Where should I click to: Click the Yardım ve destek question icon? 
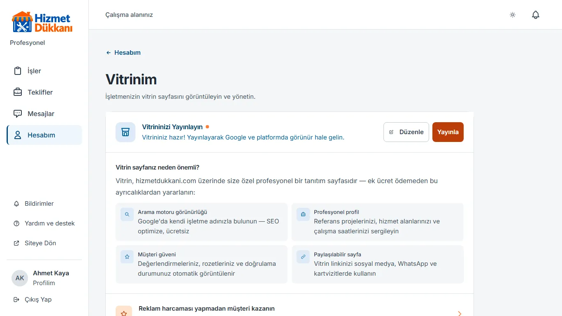(16, 223)
